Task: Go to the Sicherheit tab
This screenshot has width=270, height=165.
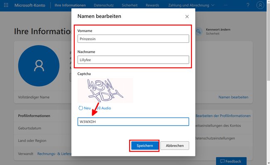Action: pyautogui.click(x=130, y=5)
